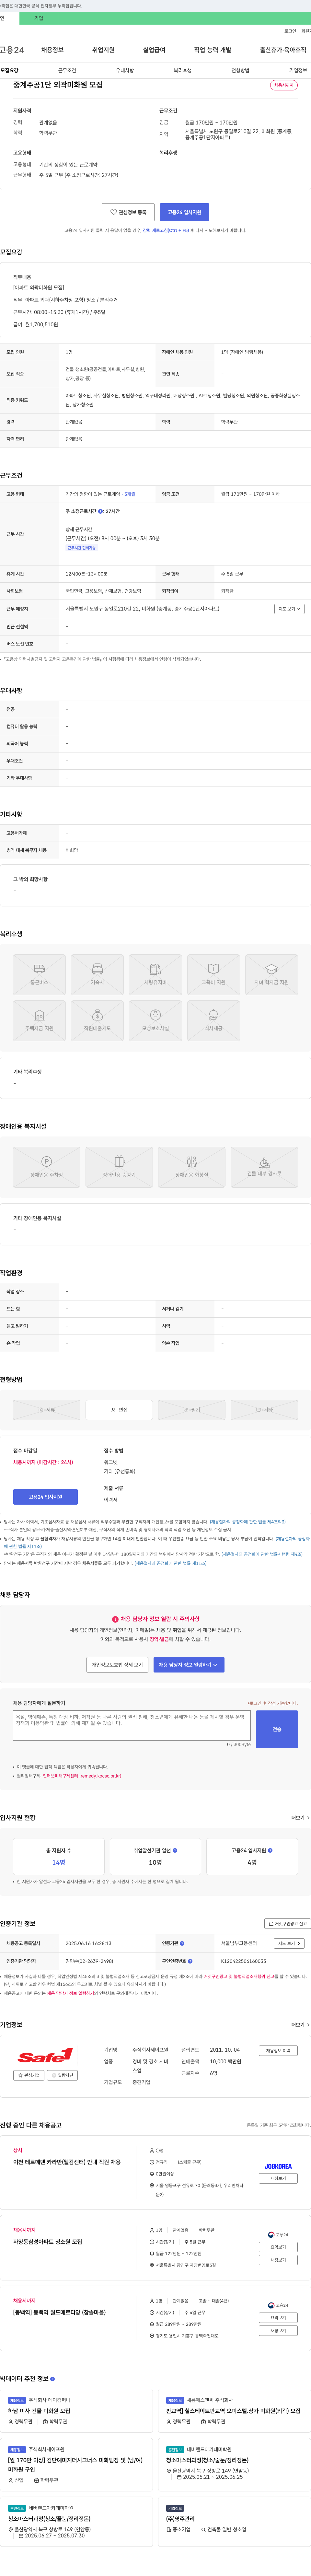Click the 자녀 학자금 지원 icon
The width and height of the screenshot is (311, 2576).
(x=271, y=974)
